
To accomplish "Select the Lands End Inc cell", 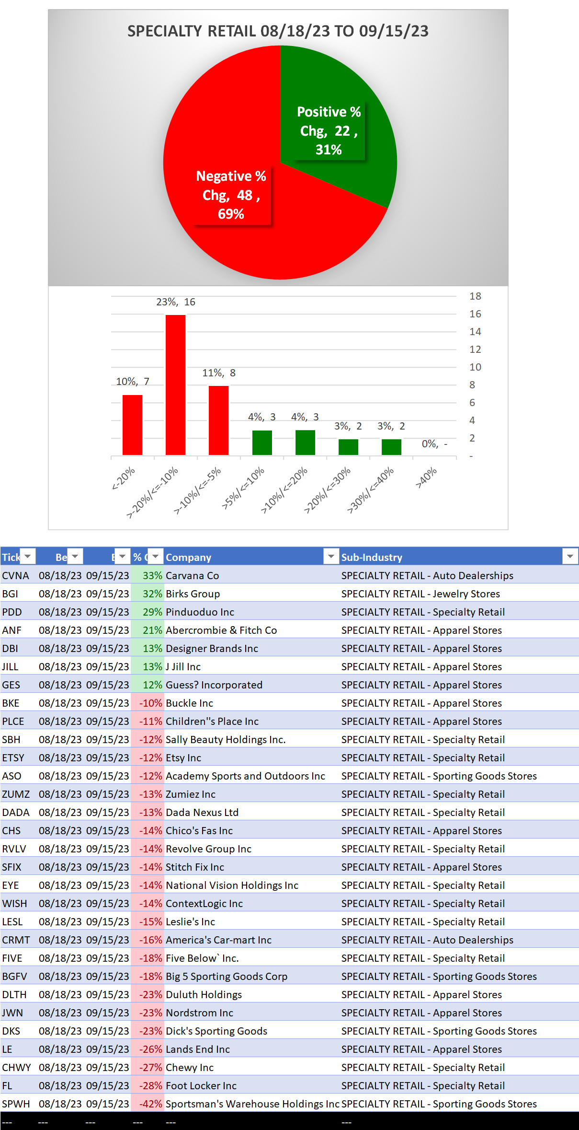I will pos(252,1049).
